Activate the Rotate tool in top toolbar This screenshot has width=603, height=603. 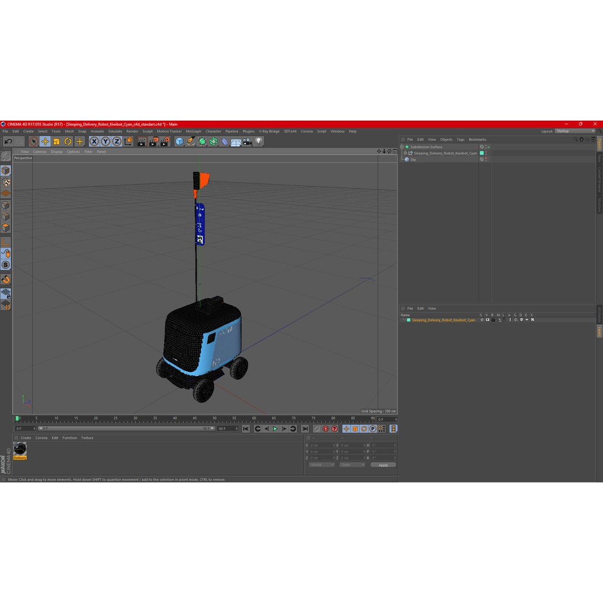click(68, 141)
